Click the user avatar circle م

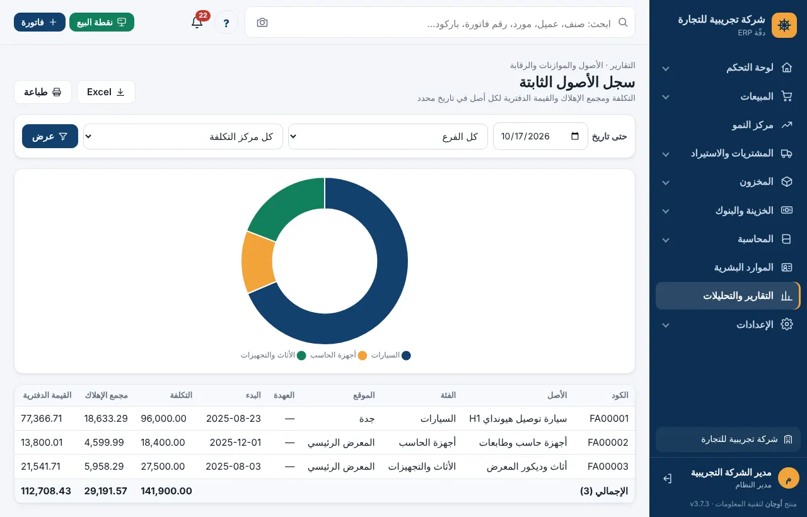click(x=789, y=478)
